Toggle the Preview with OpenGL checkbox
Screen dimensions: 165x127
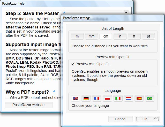pyautogui.click(x=73, y=64)
